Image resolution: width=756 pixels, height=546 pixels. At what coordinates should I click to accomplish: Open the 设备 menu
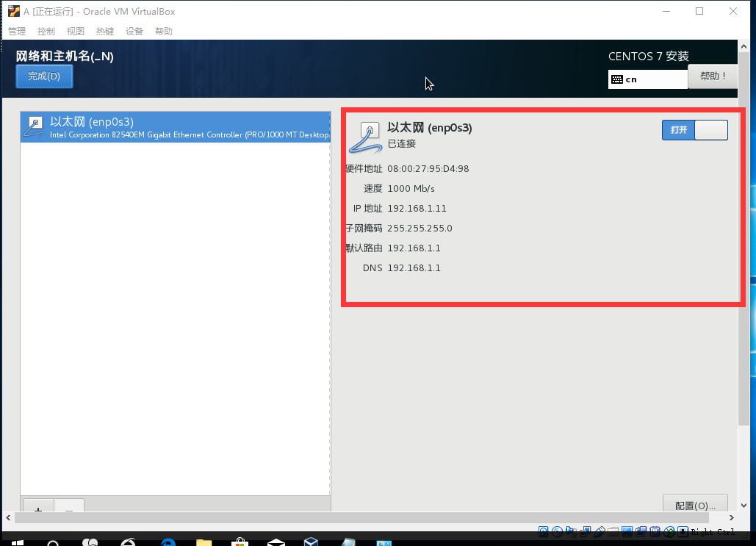click(x=134, y=32)
